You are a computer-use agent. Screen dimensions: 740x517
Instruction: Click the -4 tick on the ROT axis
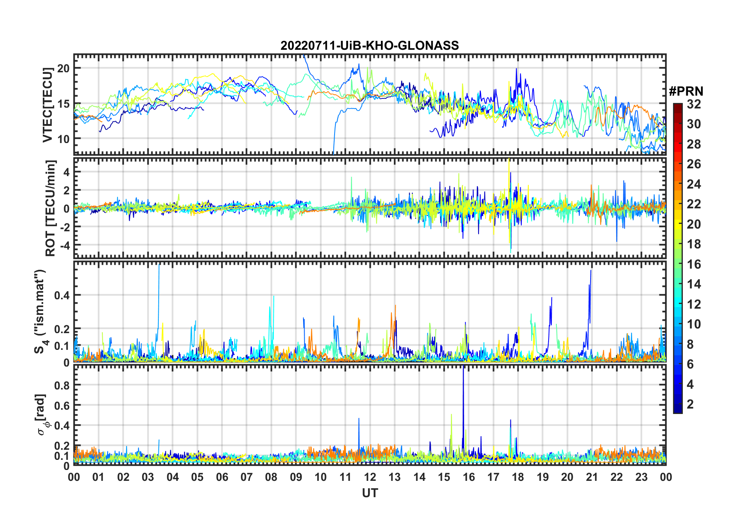click(x=65, y=246)
